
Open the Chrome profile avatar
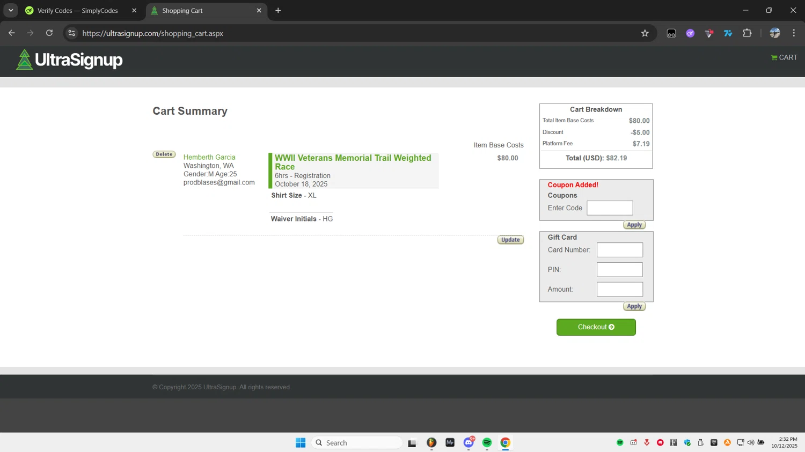click(775, 33)
